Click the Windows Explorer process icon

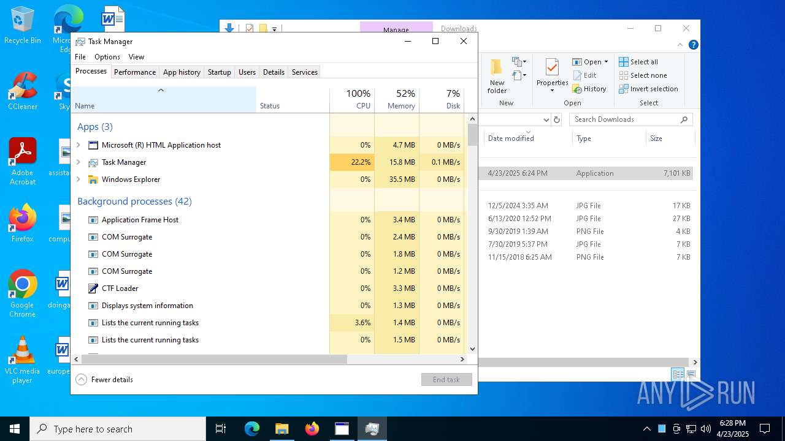(x=93, y=179)
